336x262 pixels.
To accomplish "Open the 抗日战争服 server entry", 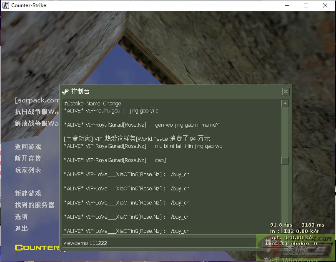I will click(x=37, y=112).
